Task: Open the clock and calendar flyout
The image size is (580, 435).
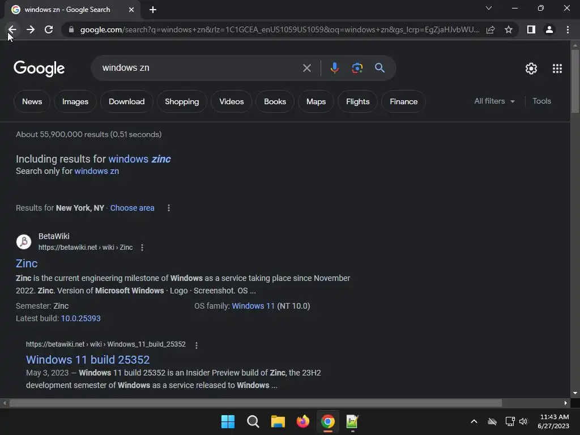Action: tap(553, 421)
